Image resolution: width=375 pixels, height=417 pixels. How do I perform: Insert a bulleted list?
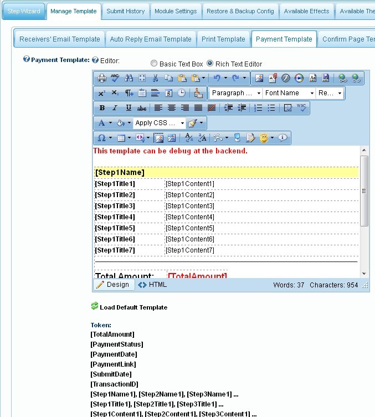coord(271,108)
